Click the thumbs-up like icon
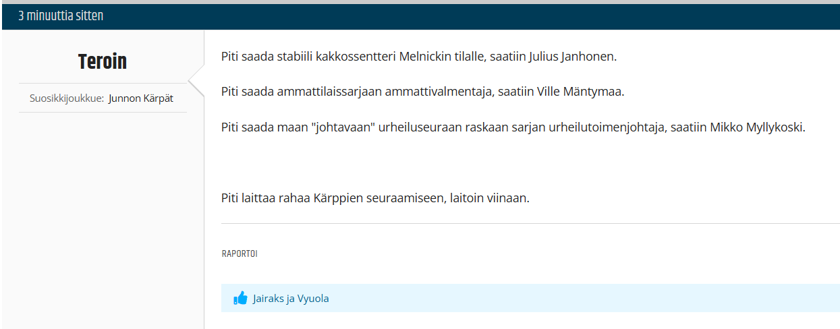This screenshot has height=329, width=840. (x=240, y=298)
